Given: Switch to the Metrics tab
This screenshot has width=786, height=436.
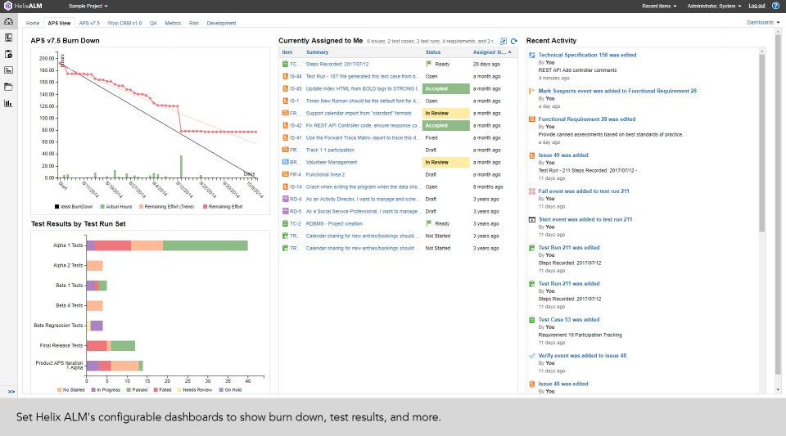Looking at the screenshot, I should pyautogui.click(x=173, y=24).
